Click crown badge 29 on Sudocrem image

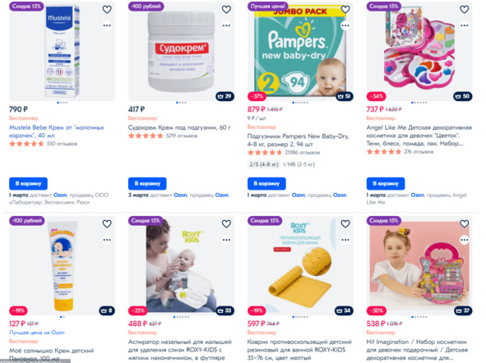pyautogui.click(x=224, y=96)
